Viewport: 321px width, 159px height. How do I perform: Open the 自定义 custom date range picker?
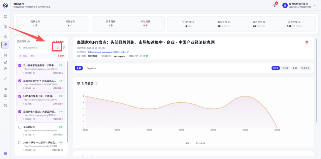click(x=305, y=68)
